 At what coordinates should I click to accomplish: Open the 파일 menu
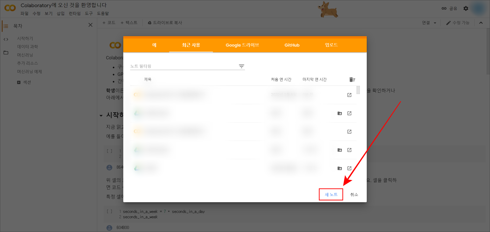[x=24, y=13]
